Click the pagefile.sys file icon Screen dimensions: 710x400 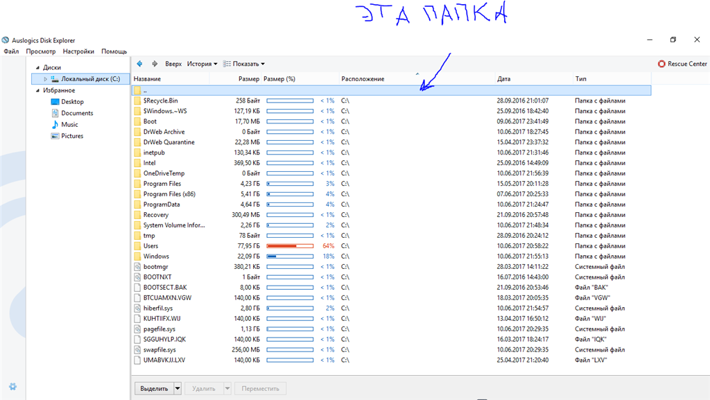tap(137, 329)
